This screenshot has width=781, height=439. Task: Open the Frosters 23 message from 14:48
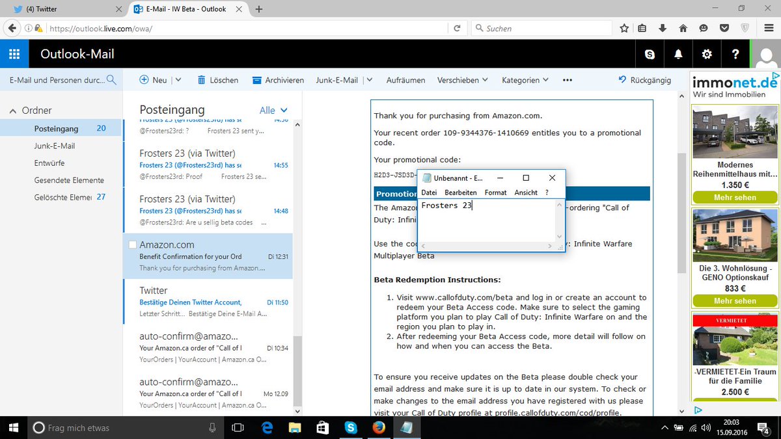[208, 211]
